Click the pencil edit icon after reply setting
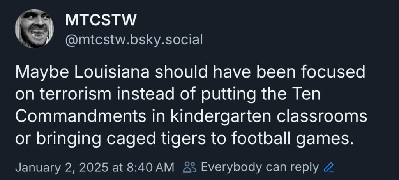 (x=329, y=168)
